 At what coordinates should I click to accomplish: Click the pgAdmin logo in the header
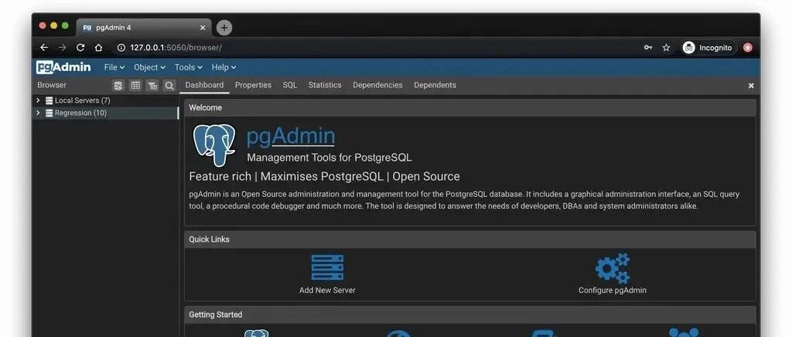pyautogui.click(x=63, y=67)
